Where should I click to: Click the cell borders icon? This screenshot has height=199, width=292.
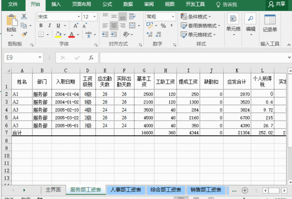click(41, 34)
